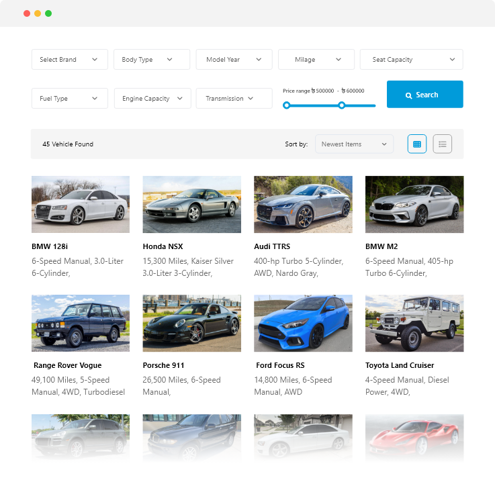Viewport: 495px width, 480px height.
Task: Open the Ford Focus RS photo
Action: click(x=303, y=323)
